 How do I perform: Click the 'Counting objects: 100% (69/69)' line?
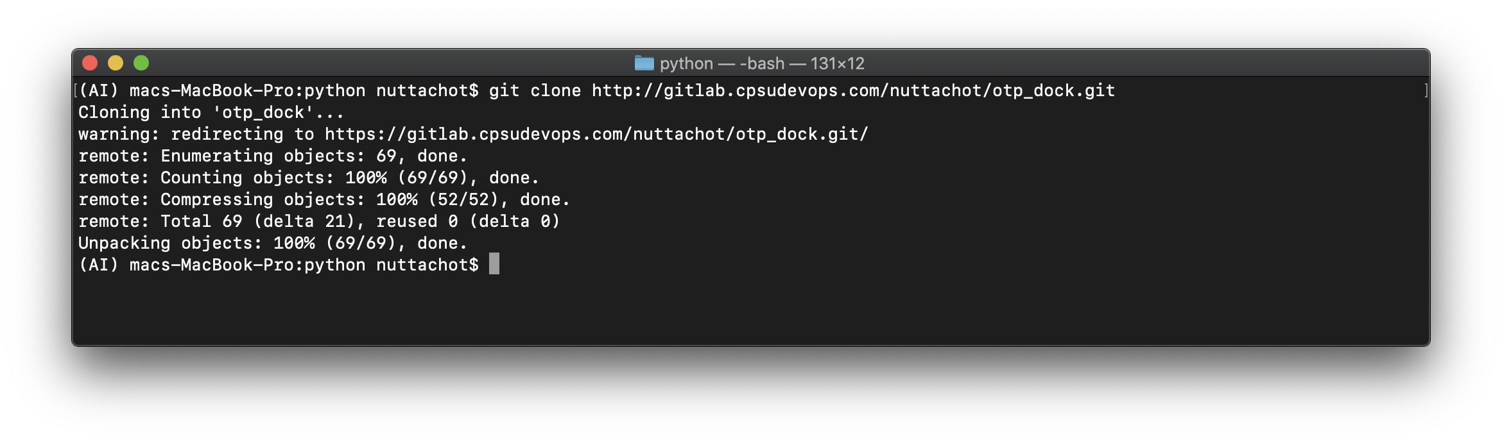(x=309, y=178)
